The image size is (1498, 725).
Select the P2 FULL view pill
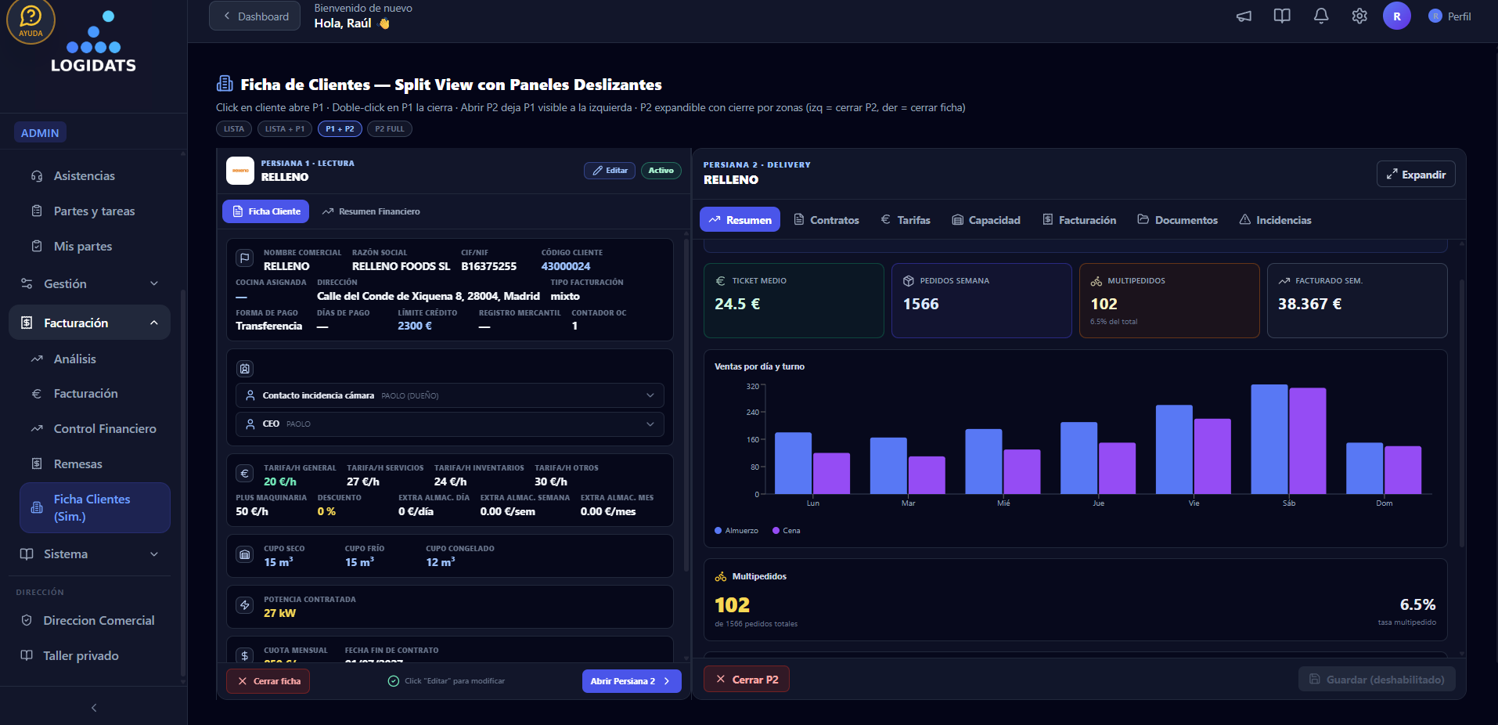coord(390,129)
